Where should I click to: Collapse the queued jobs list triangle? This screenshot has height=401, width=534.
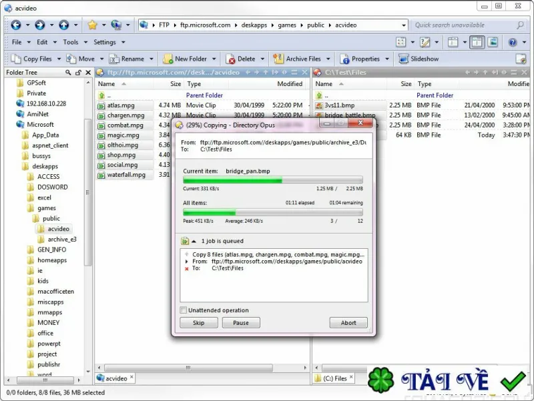click(194, 241)
